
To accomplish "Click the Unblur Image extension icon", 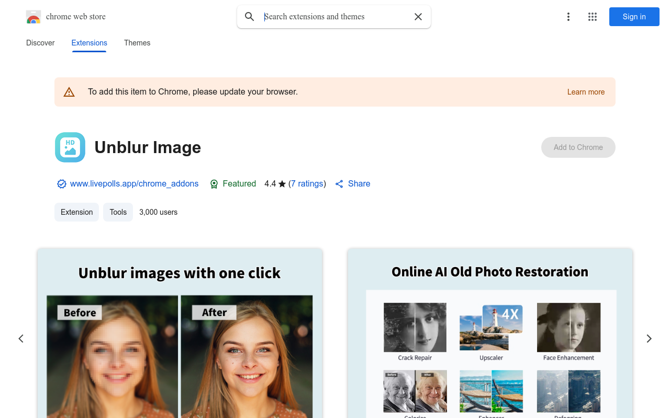I will click(x=70, y=147).
